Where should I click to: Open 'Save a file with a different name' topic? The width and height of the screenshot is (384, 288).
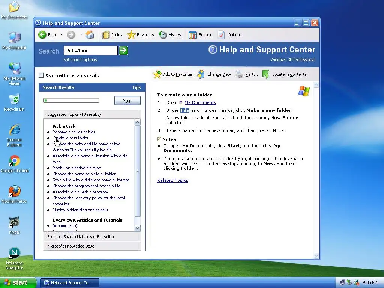(x=91, y=180)
